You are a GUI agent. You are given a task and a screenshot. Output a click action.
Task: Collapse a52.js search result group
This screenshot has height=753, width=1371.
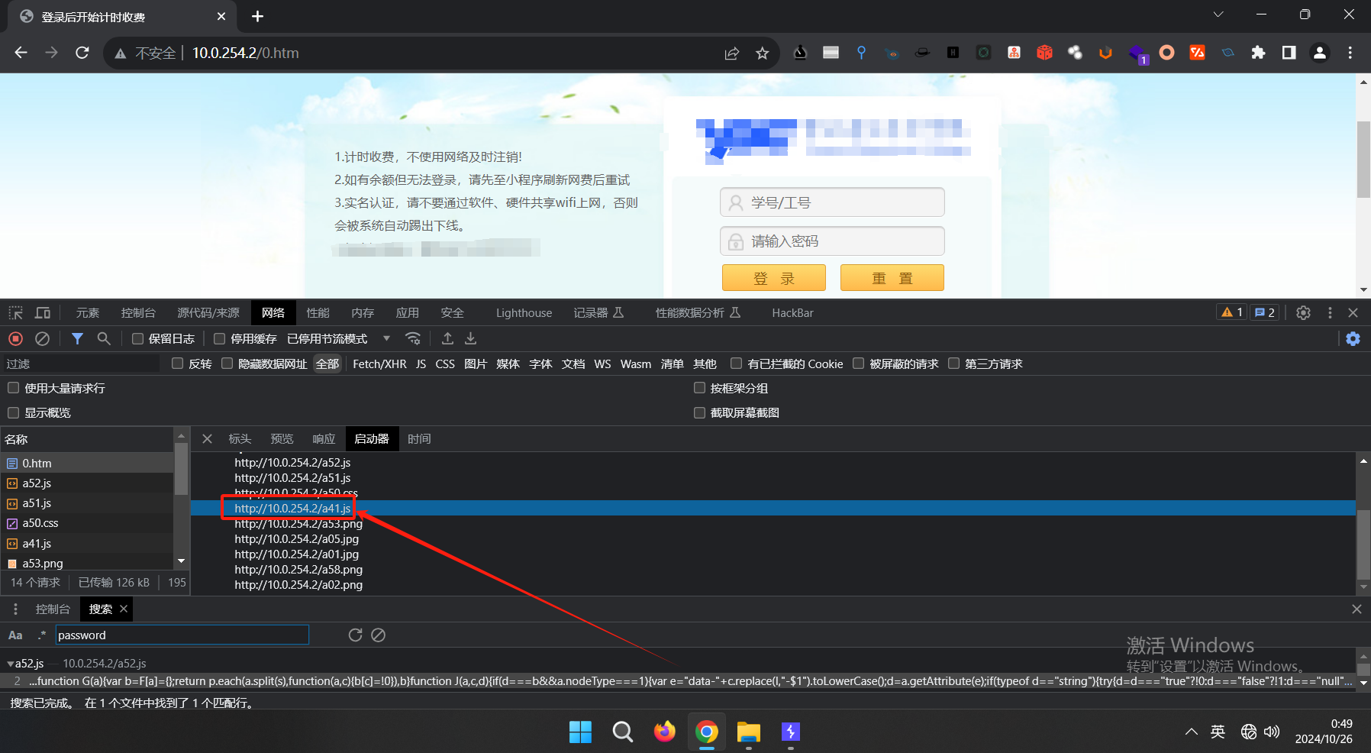click(x=11, y=664)
